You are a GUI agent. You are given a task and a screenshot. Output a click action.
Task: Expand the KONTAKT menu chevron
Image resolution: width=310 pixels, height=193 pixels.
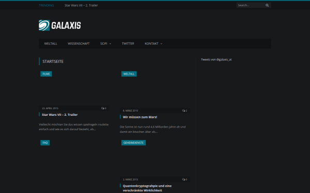pyautogui.click(x=161, y=44)
